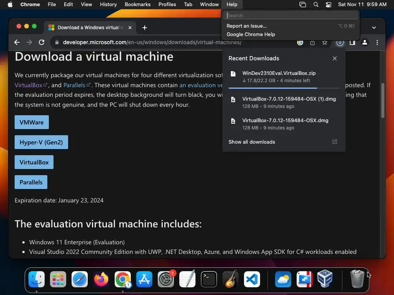The height and width of the screenshot is (295, 394).
Task: Select Google Chrome Help menu item
Action: (290, 34)
